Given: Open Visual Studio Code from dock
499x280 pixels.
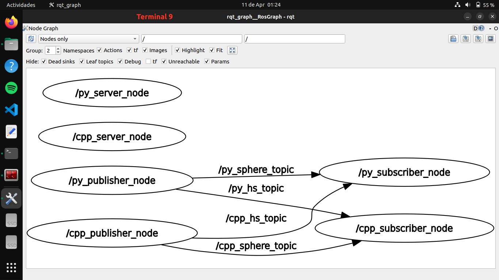Looking at the screenshot, I should (x=11, y=110).
